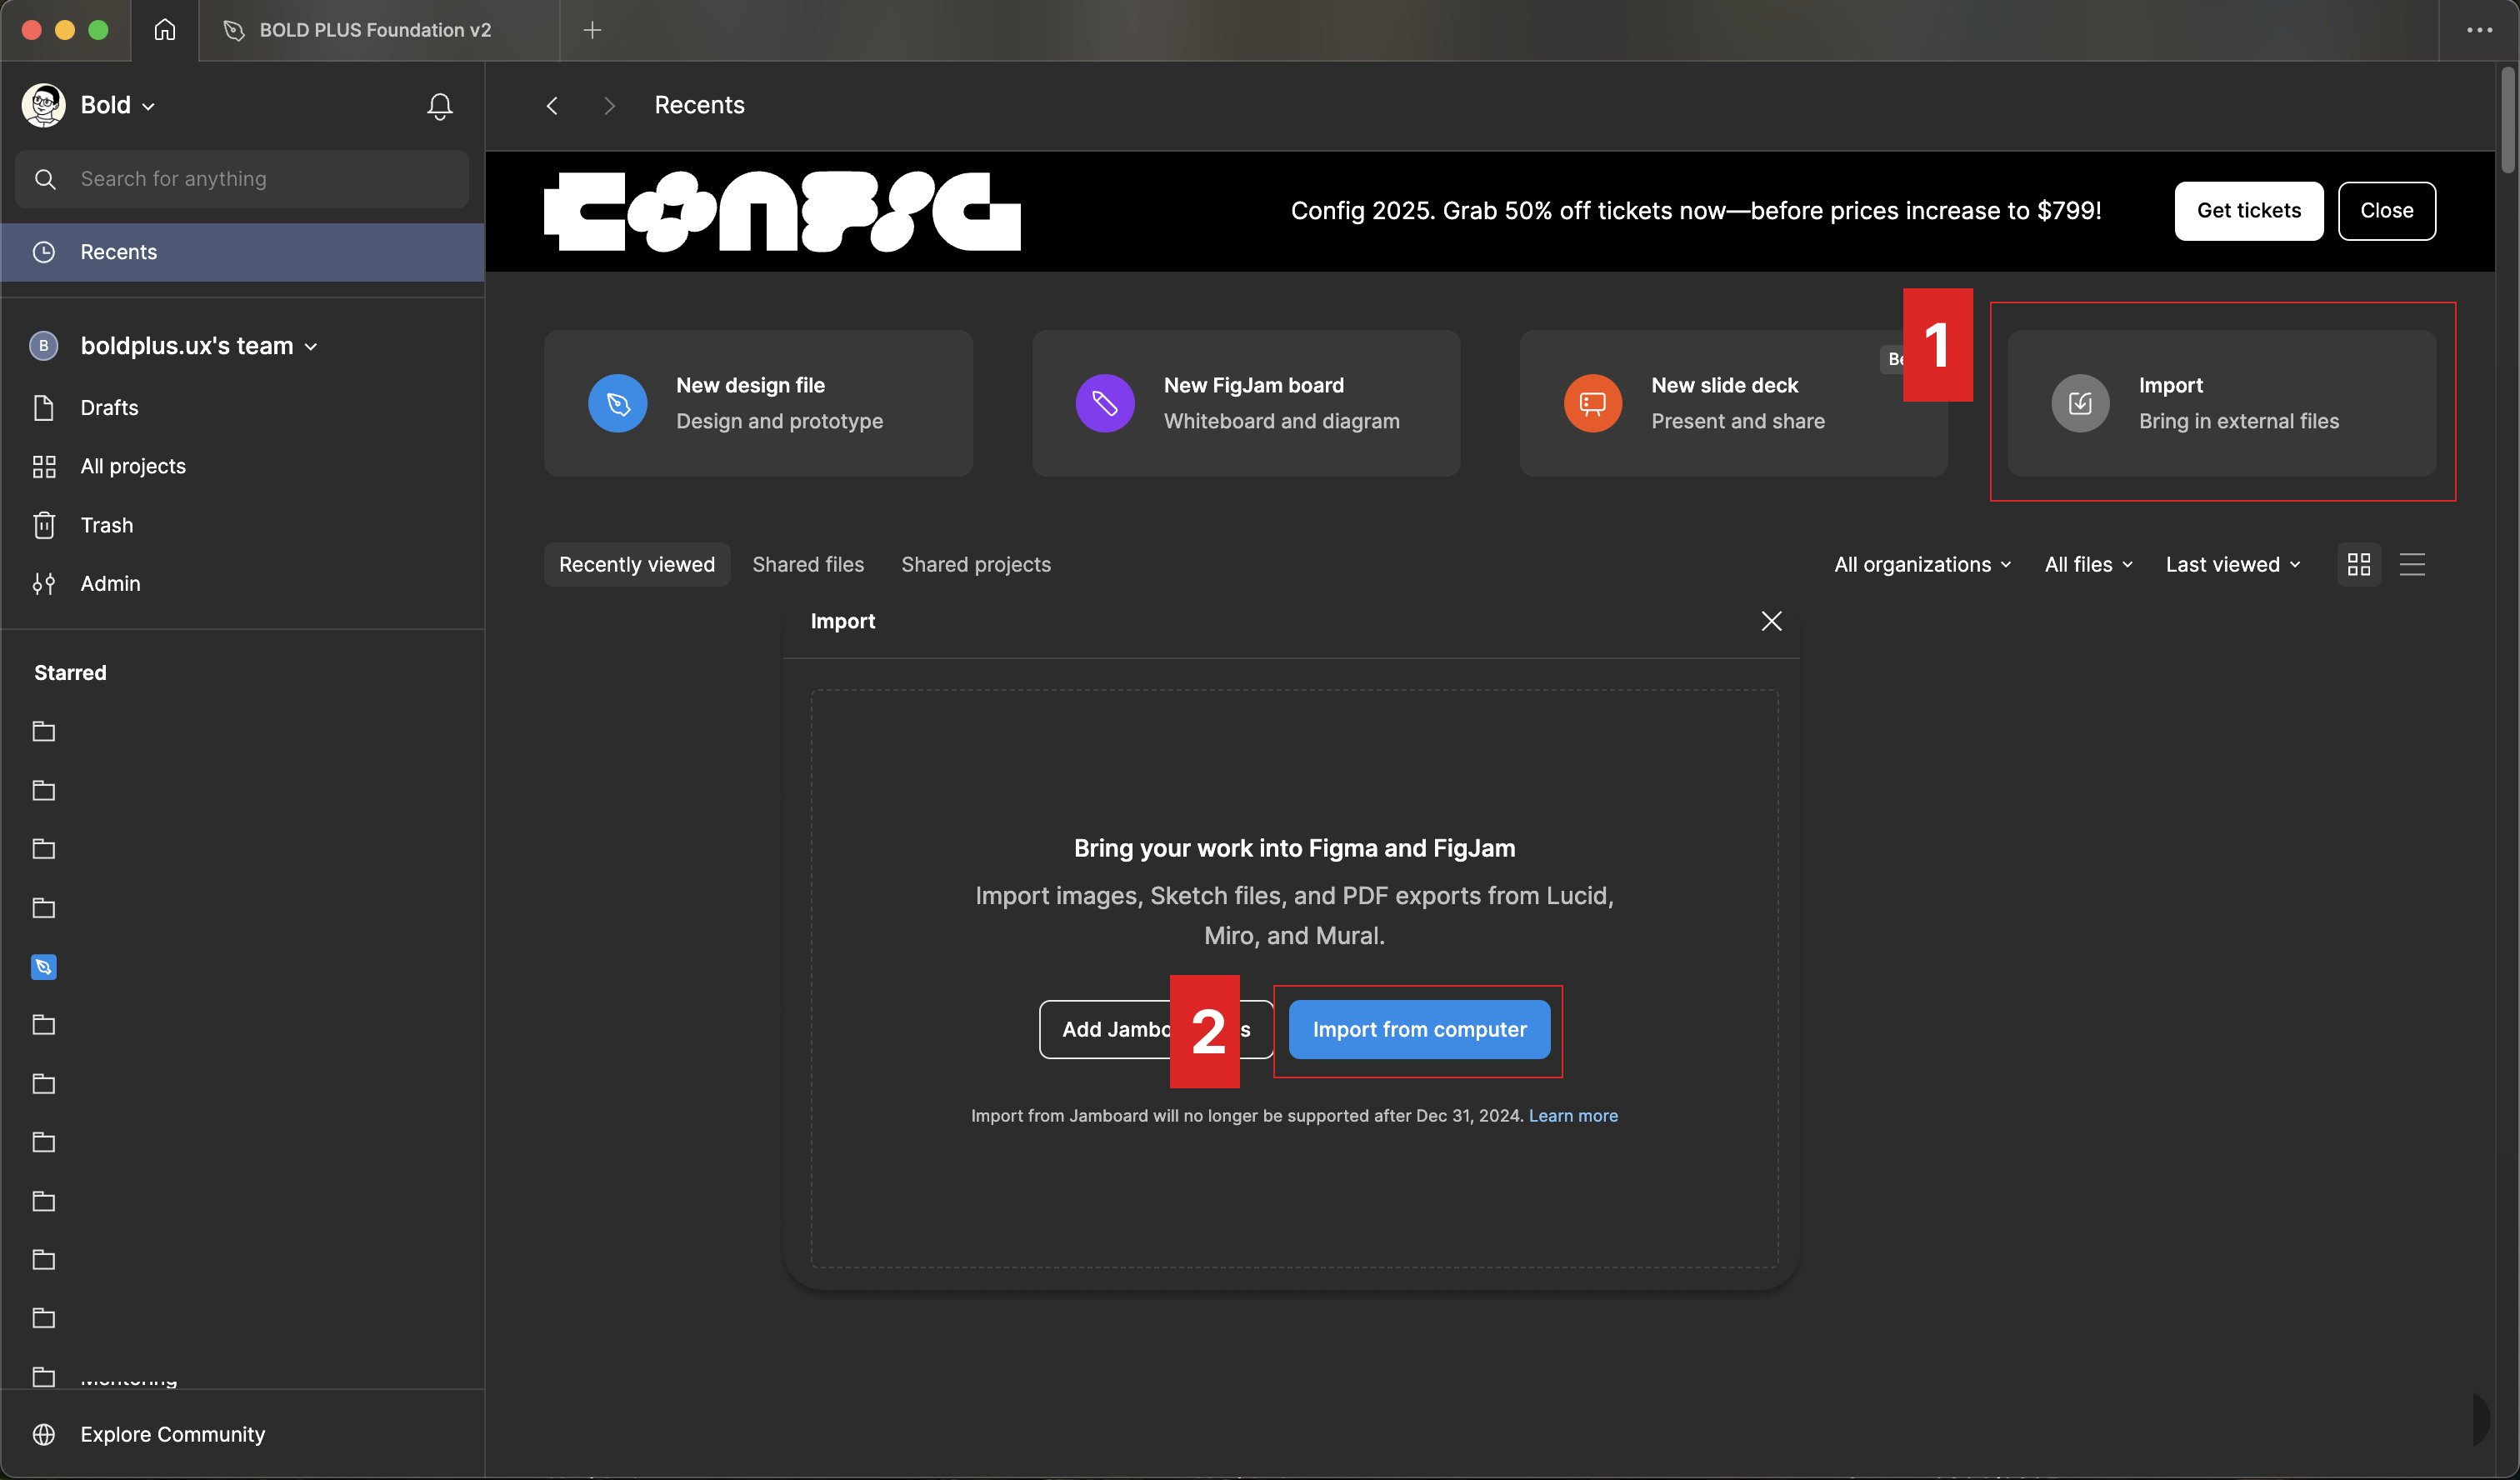This screenshot has height=1480, width=2520.
Task: Click the Trash bin icon
Action: point(44,525)
